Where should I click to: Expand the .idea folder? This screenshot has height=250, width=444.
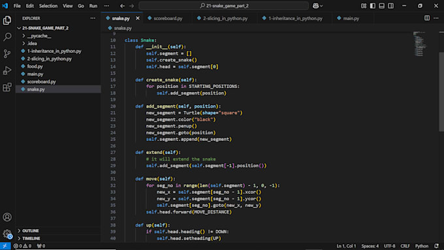click(x=58, y=43)
